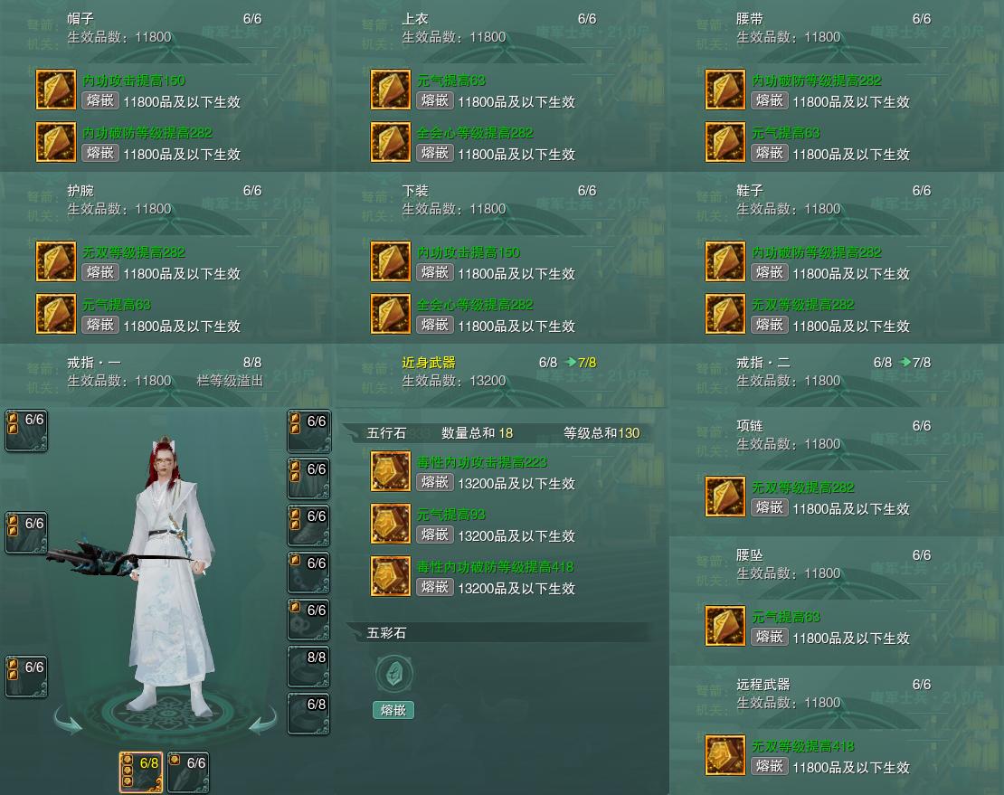Viewport: 1004px width, 795px height.
Task: Click the 五行石 section header bar
Action: click(502, 433)
